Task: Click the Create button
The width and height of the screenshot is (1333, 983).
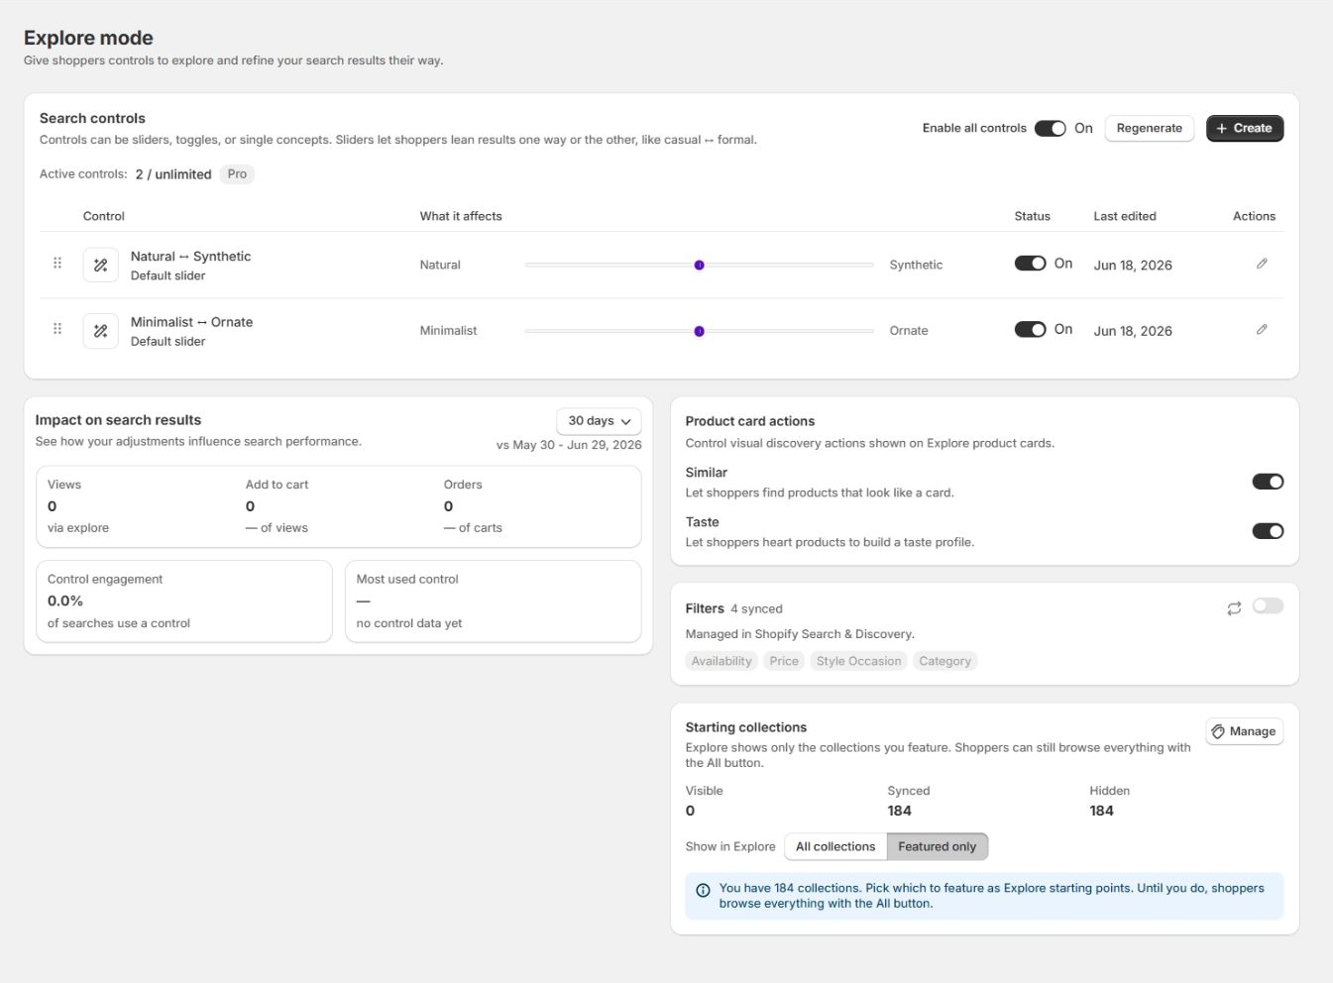Action: click(x=1244, y=128)
